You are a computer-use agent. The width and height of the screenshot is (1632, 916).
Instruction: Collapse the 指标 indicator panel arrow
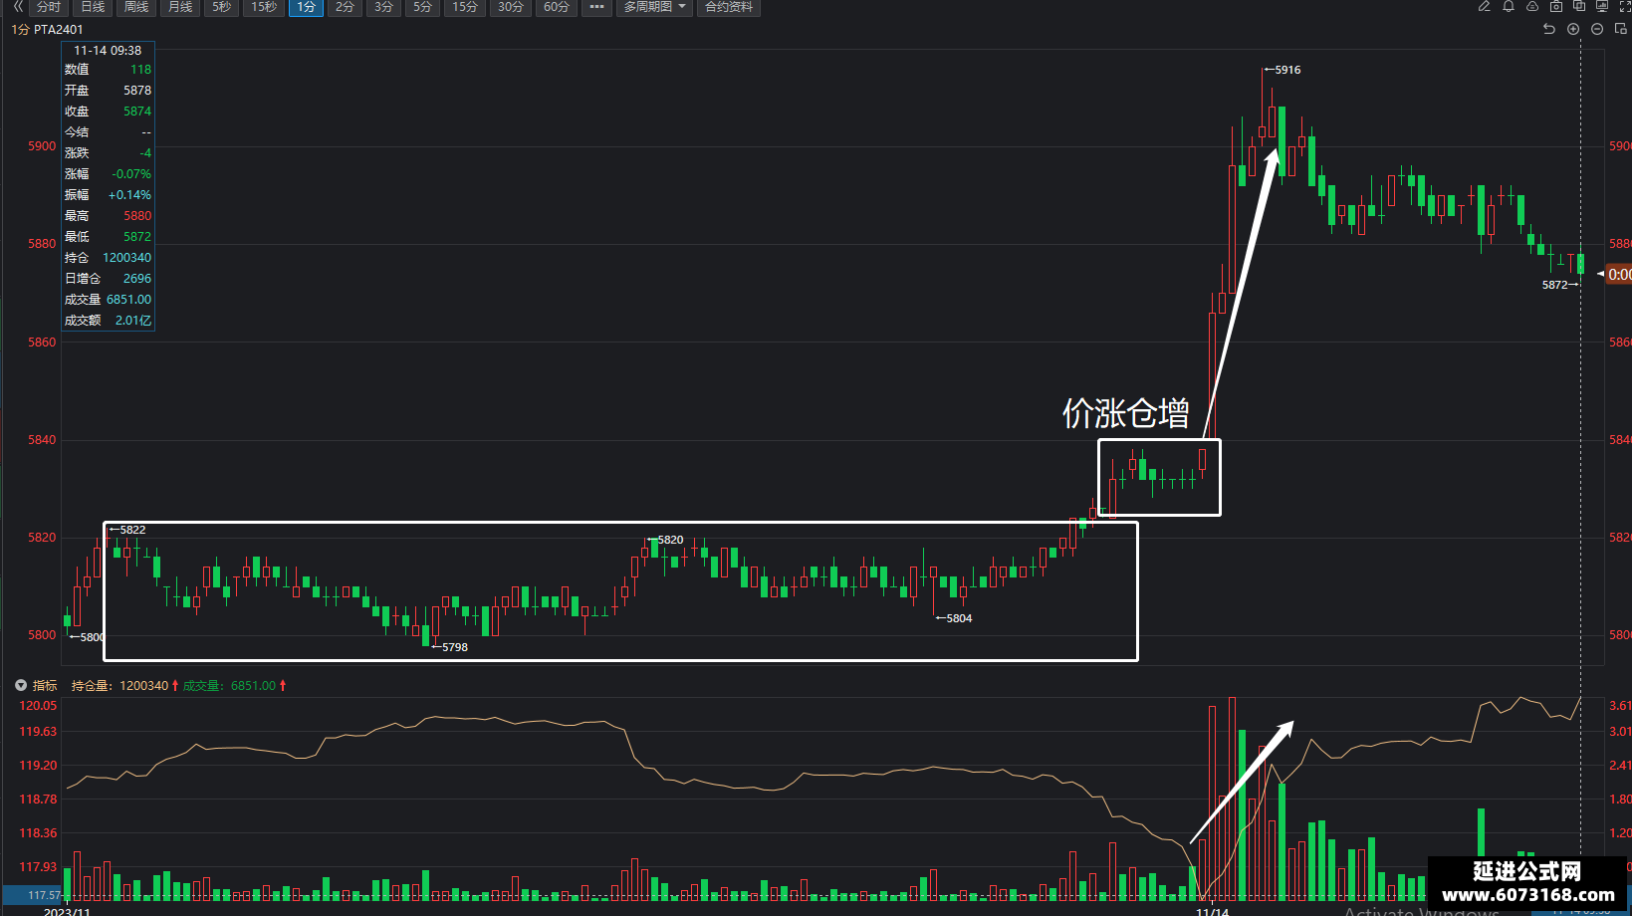pos(20,685)
